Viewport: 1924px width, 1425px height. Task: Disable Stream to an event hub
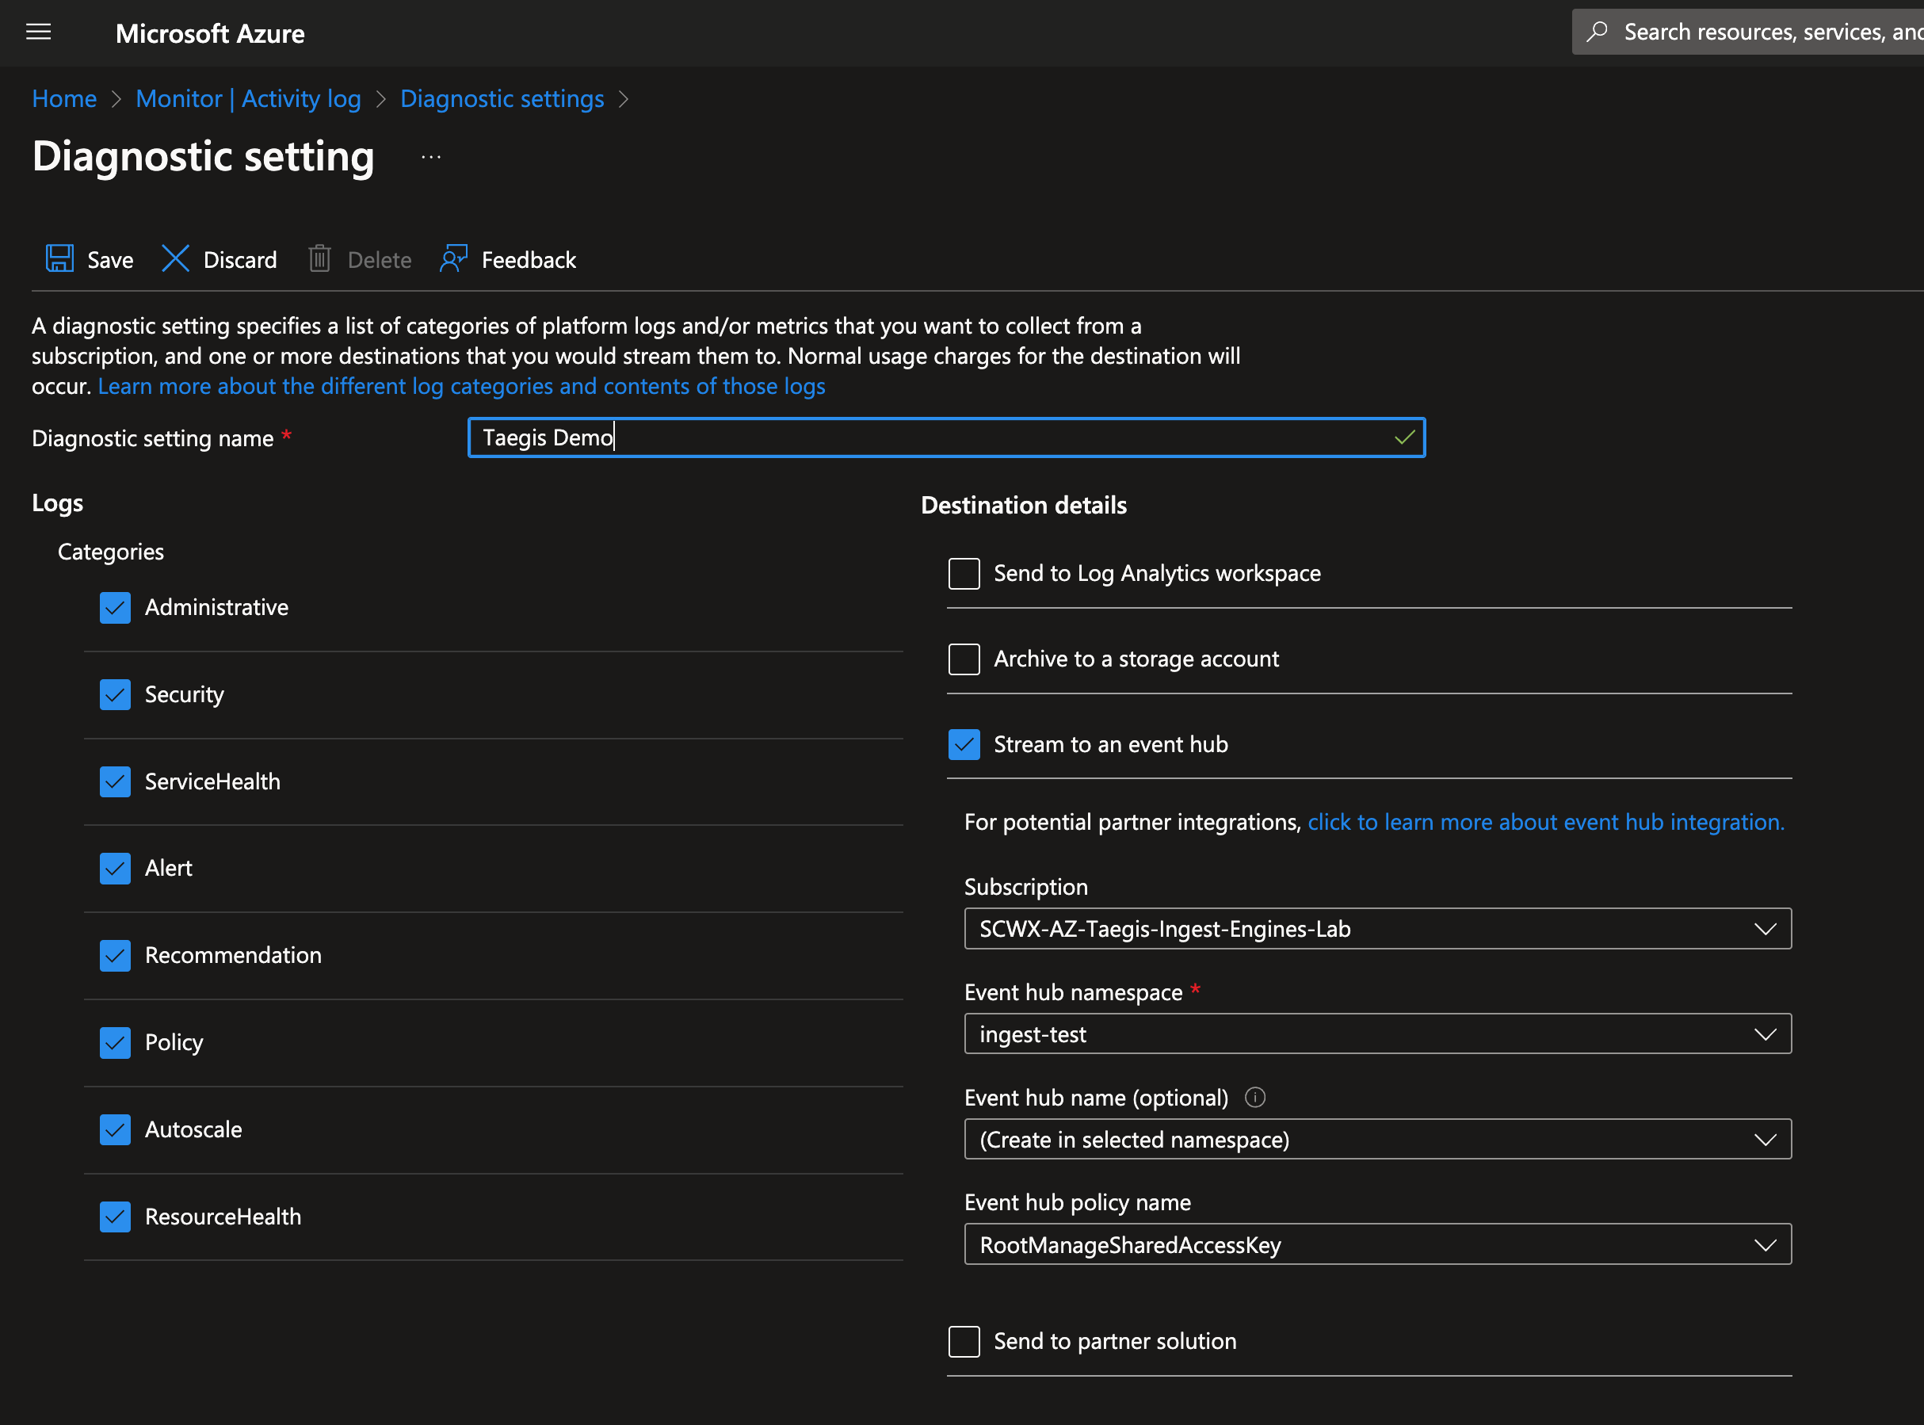coord(964,744)
